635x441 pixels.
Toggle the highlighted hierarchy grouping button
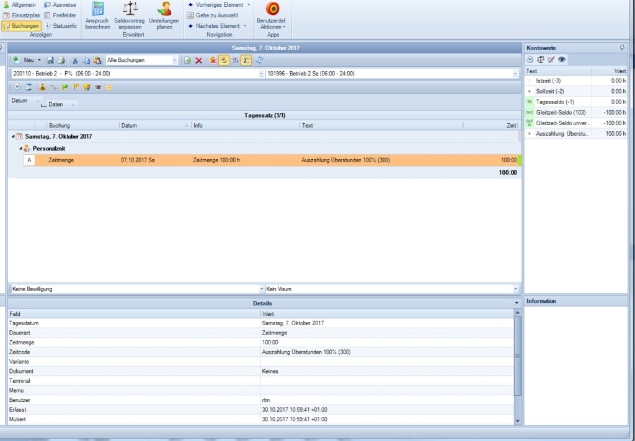click(x=223, y=60)
